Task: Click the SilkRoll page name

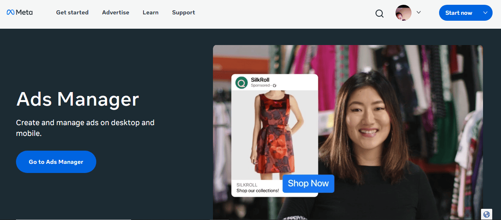Action: 260,80
